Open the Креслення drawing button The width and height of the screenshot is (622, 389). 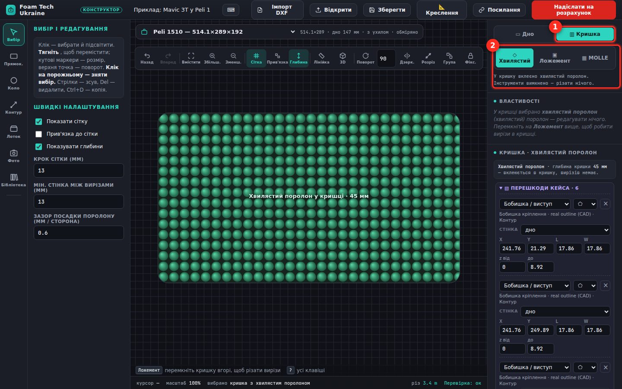441,10
